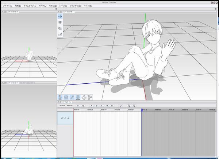Toggle the standing figure icon in bottom toolbar
The image size is (219, 159).
(x=78, y=97)
